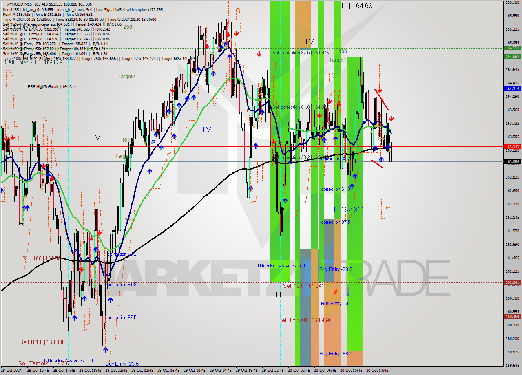Click the 163.505 price axis label
The width and height of the screenshot is (522, 375).
[x=512, y=137]
